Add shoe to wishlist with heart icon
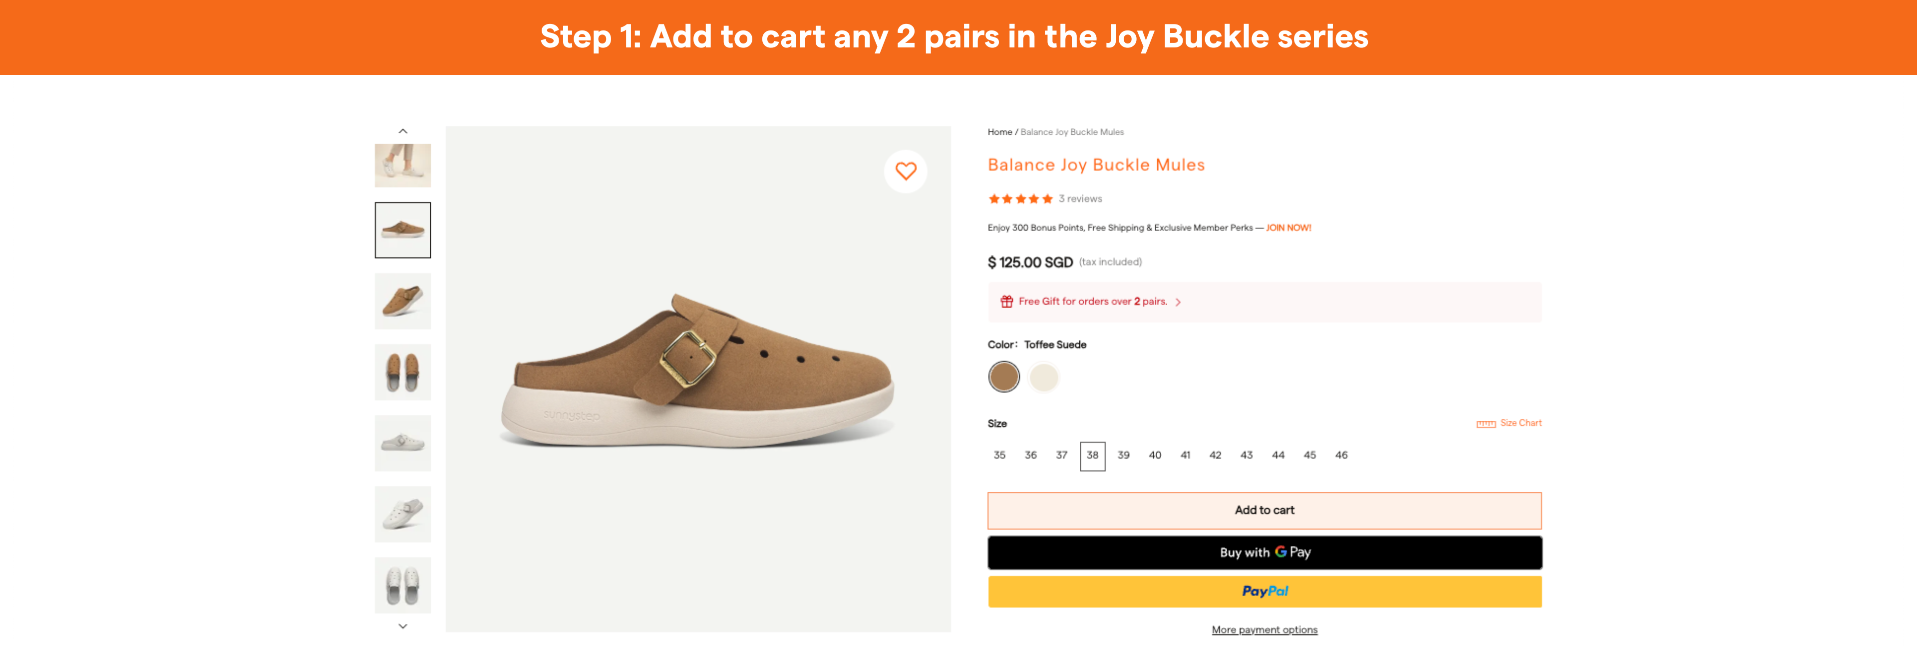Viewport: 1917px width, 649px height. [905, 171]
